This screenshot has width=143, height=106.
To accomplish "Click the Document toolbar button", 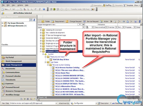I will (117, 5).
